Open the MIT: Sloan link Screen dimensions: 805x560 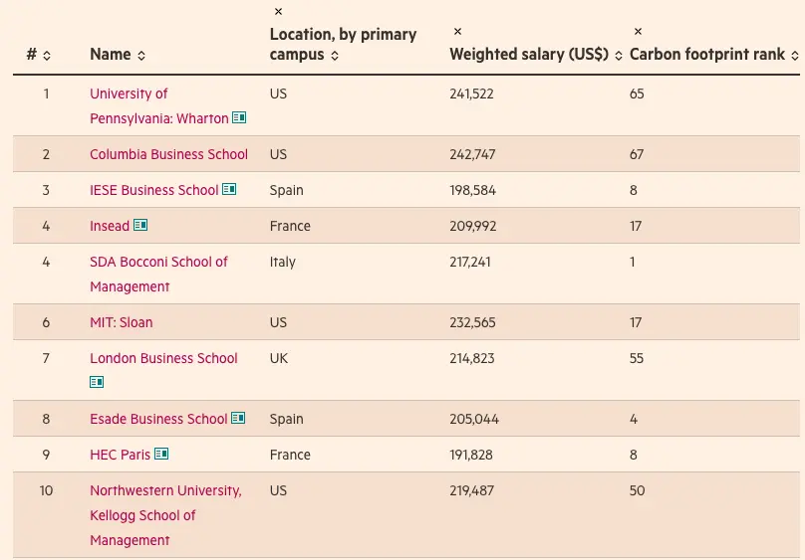click(122, 322)
